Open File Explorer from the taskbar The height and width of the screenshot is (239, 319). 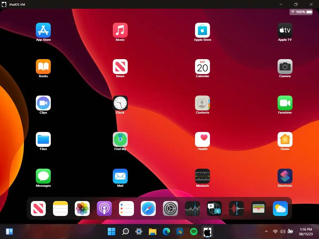[153, 232]
